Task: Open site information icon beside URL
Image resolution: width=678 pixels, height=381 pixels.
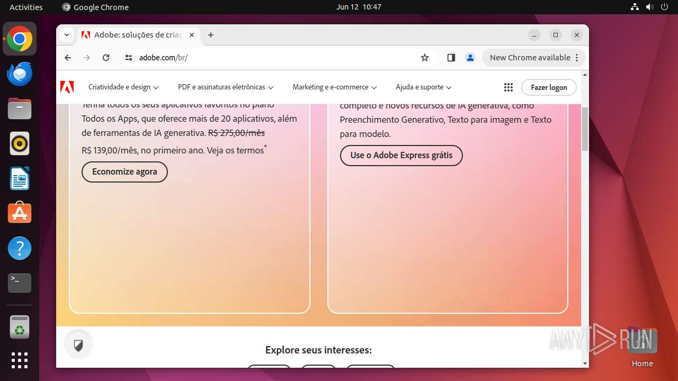Action: tap(129, 58)
